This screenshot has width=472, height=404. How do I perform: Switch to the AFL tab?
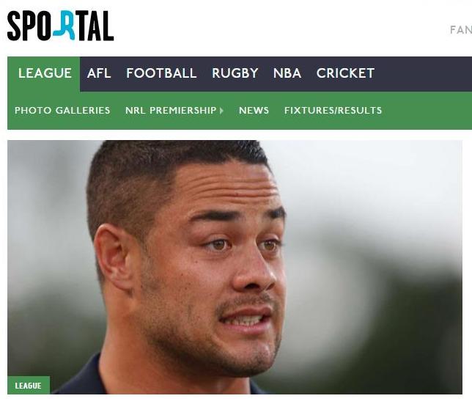(99, 73)
